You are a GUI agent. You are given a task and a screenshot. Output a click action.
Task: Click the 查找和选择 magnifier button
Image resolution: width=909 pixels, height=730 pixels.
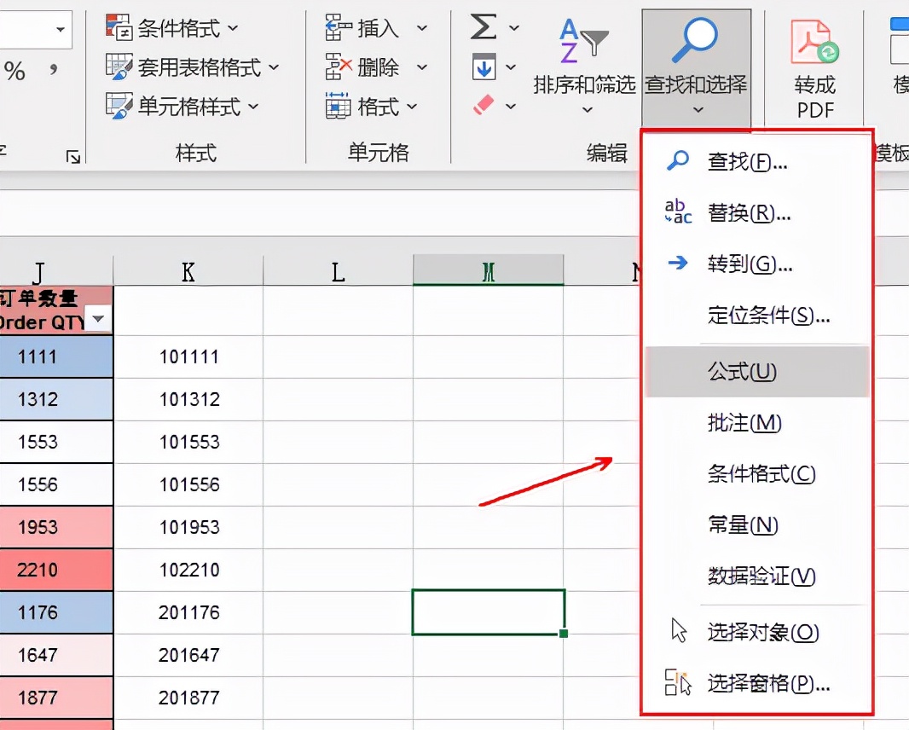[x=696, y=67]
